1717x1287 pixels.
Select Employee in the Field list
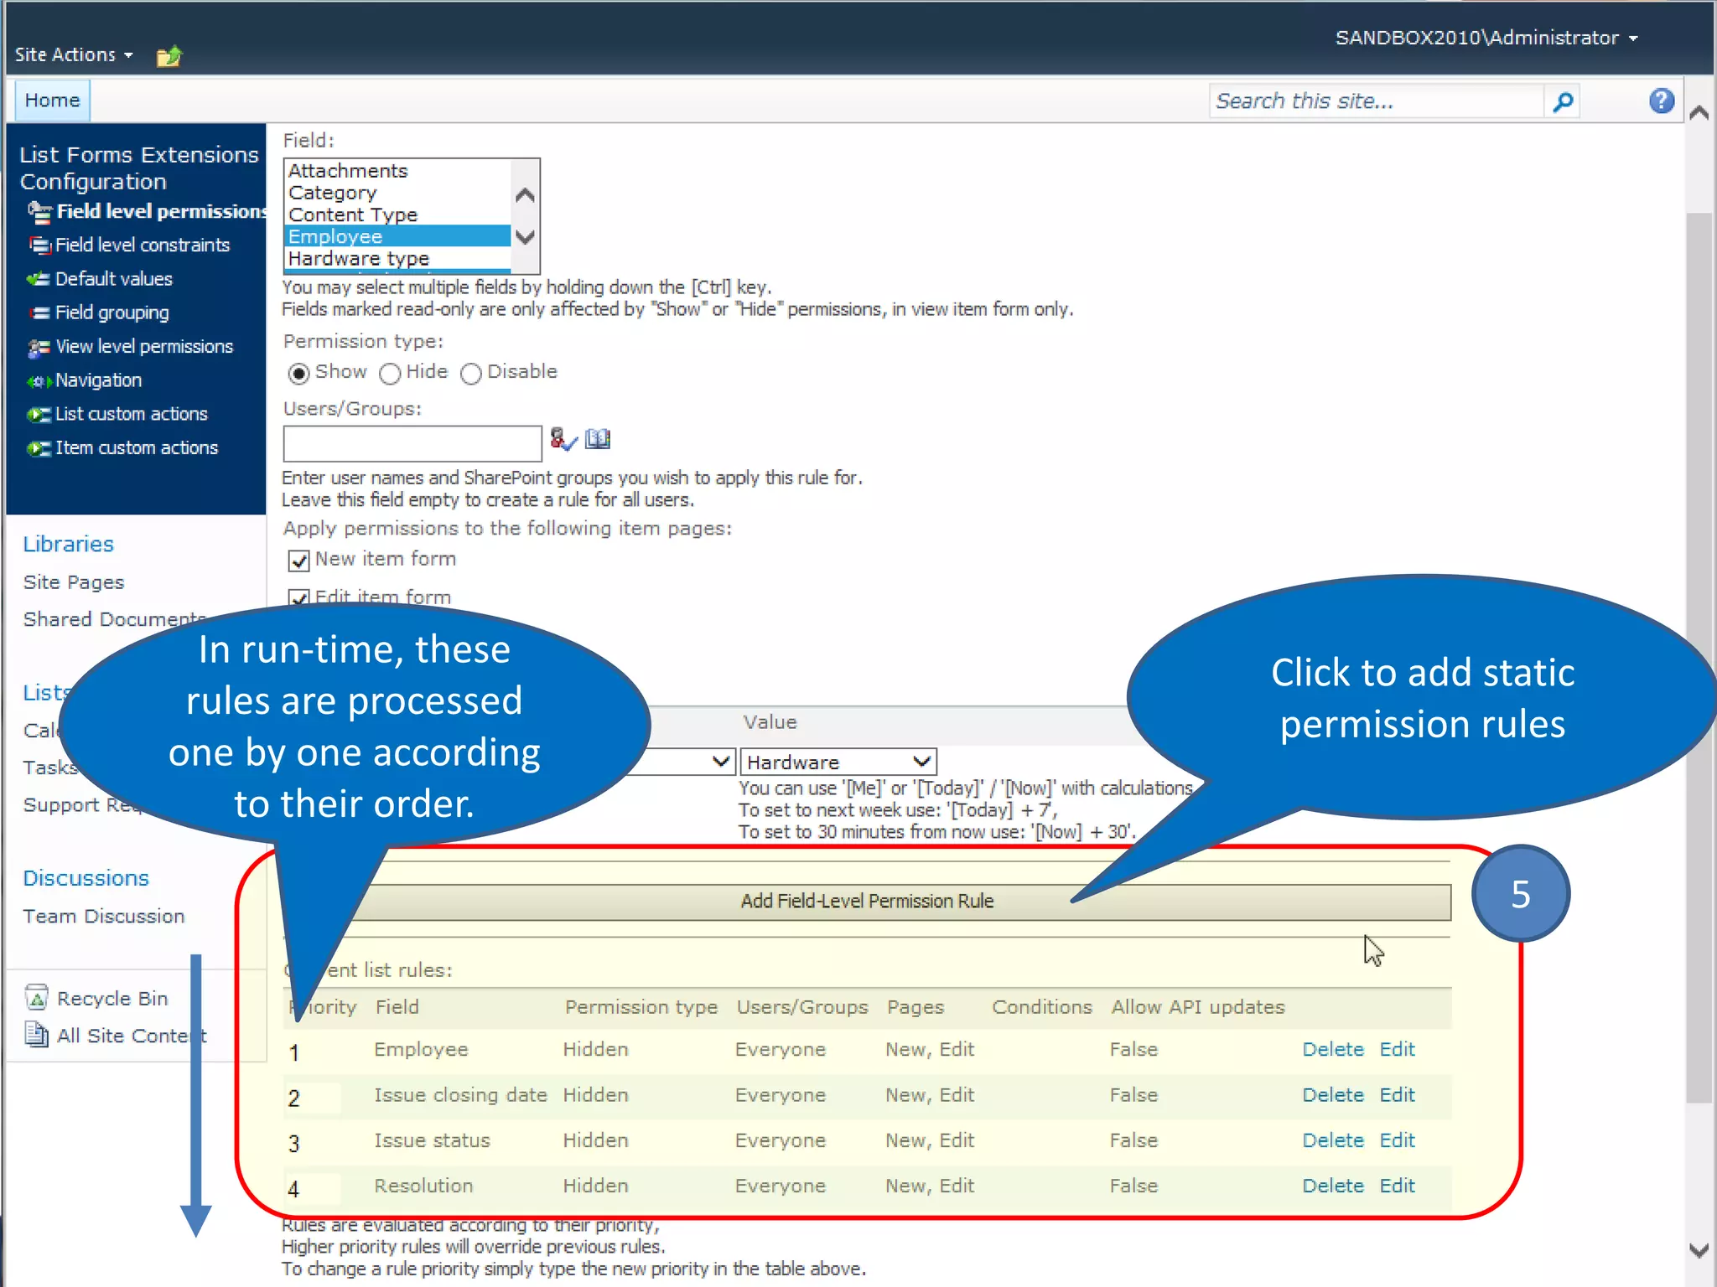click(397, 236)
